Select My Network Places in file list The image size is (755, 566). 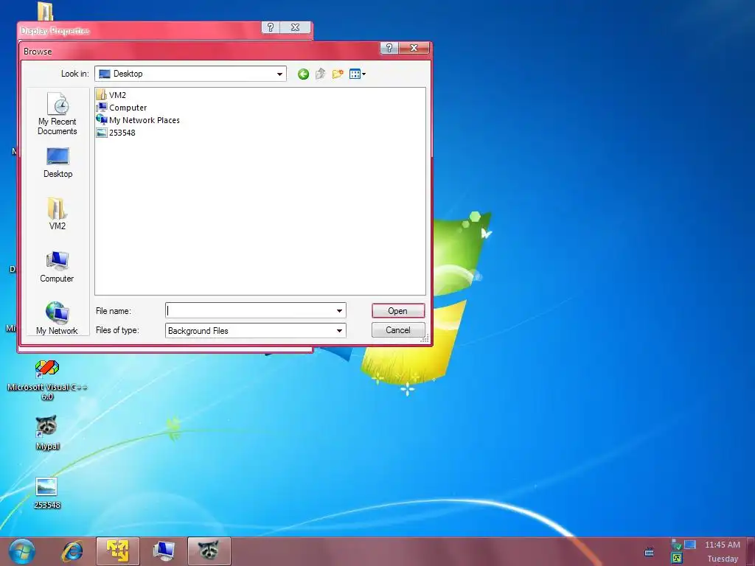coord(138,120)
